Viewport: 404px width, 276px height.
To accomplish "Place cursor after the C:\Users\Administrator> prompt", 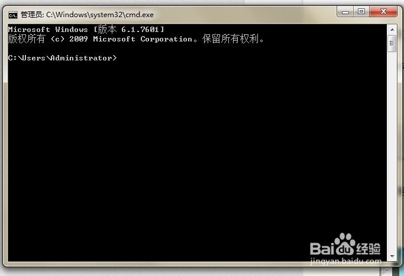I will tap(119, 58).
